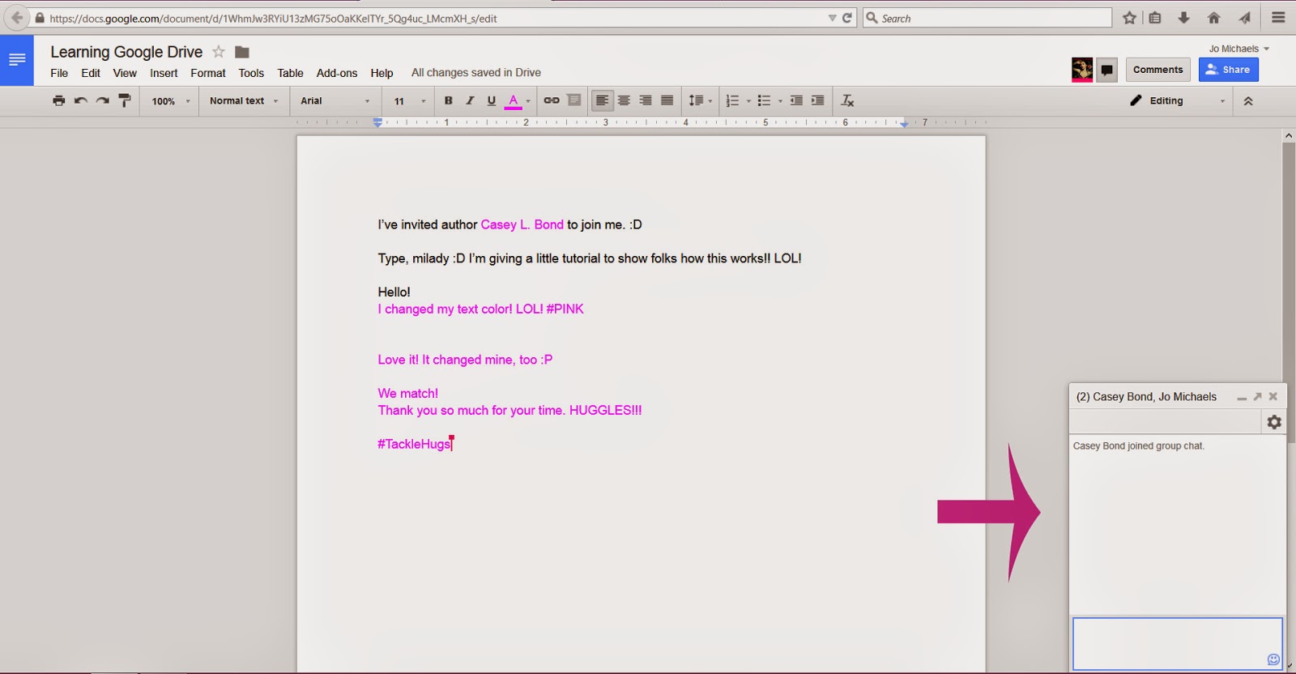Screen dimensions: 1296x674
Task: Open the Normal text style dropdown
Action: pyautogui.click(x=244, y=100)
